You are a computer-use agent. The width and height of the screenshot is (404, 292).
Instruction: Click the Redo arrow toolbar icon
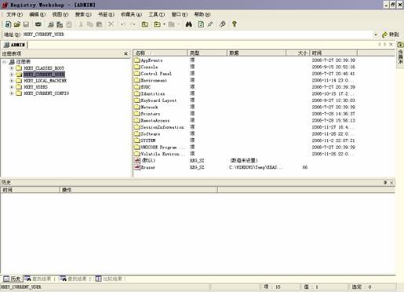point(133,24)
